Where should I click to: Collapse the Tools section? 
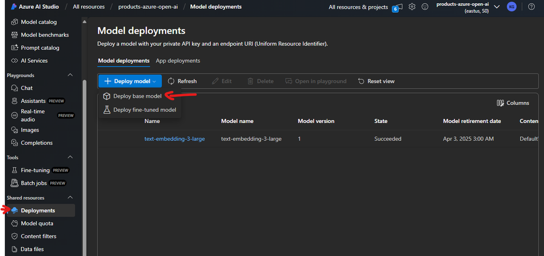click(x=70, y=157)
